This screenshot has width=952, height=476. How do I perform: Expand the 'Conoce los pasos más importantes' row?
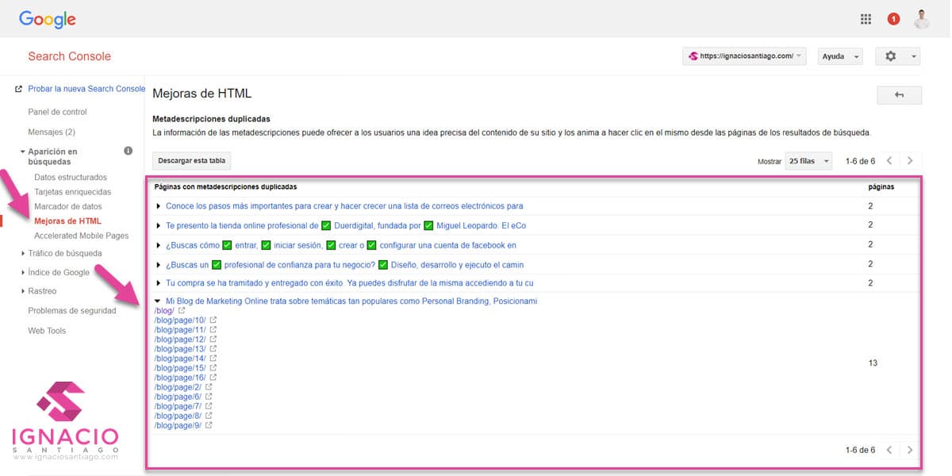pos(159,206)
